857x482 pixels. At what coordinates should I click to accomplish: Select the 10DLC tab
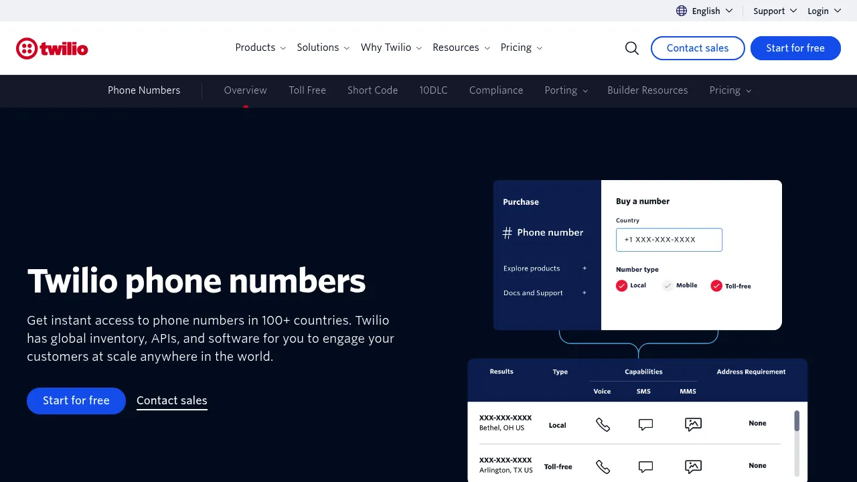434,90
